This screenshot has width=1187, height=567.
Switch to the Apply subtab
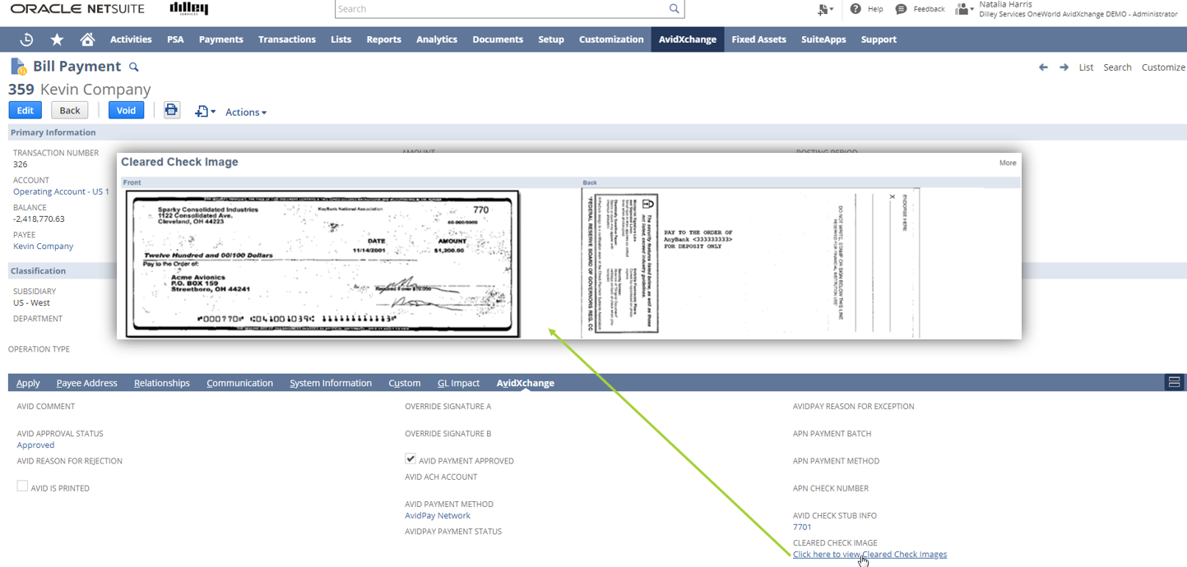(x=28, y=383)
